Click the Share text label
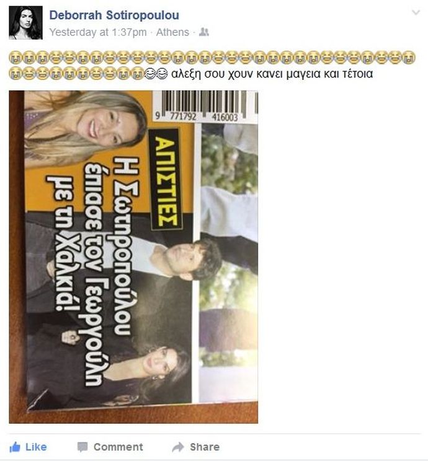 205,447
